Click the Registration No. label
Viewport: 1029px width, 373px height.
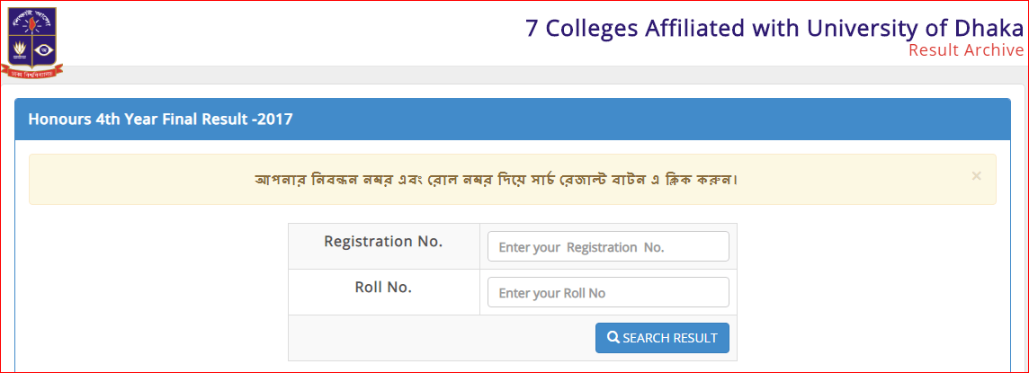pyautogui.click(x=383, y=241)
